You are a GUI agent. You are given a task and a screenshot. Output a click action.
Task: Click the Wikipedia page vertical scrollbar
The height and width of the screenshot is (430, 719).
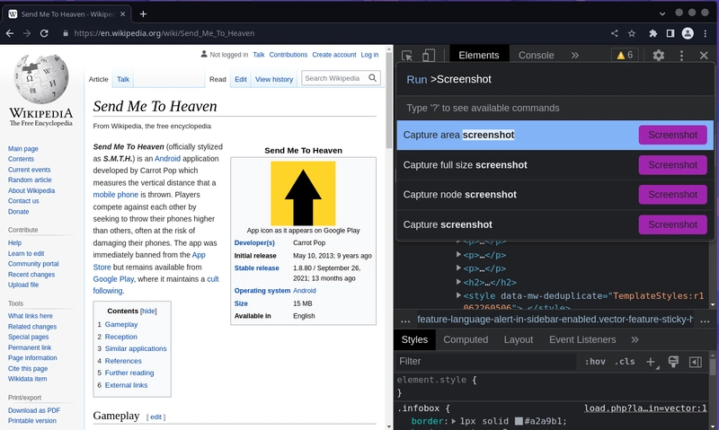(389, 238)
